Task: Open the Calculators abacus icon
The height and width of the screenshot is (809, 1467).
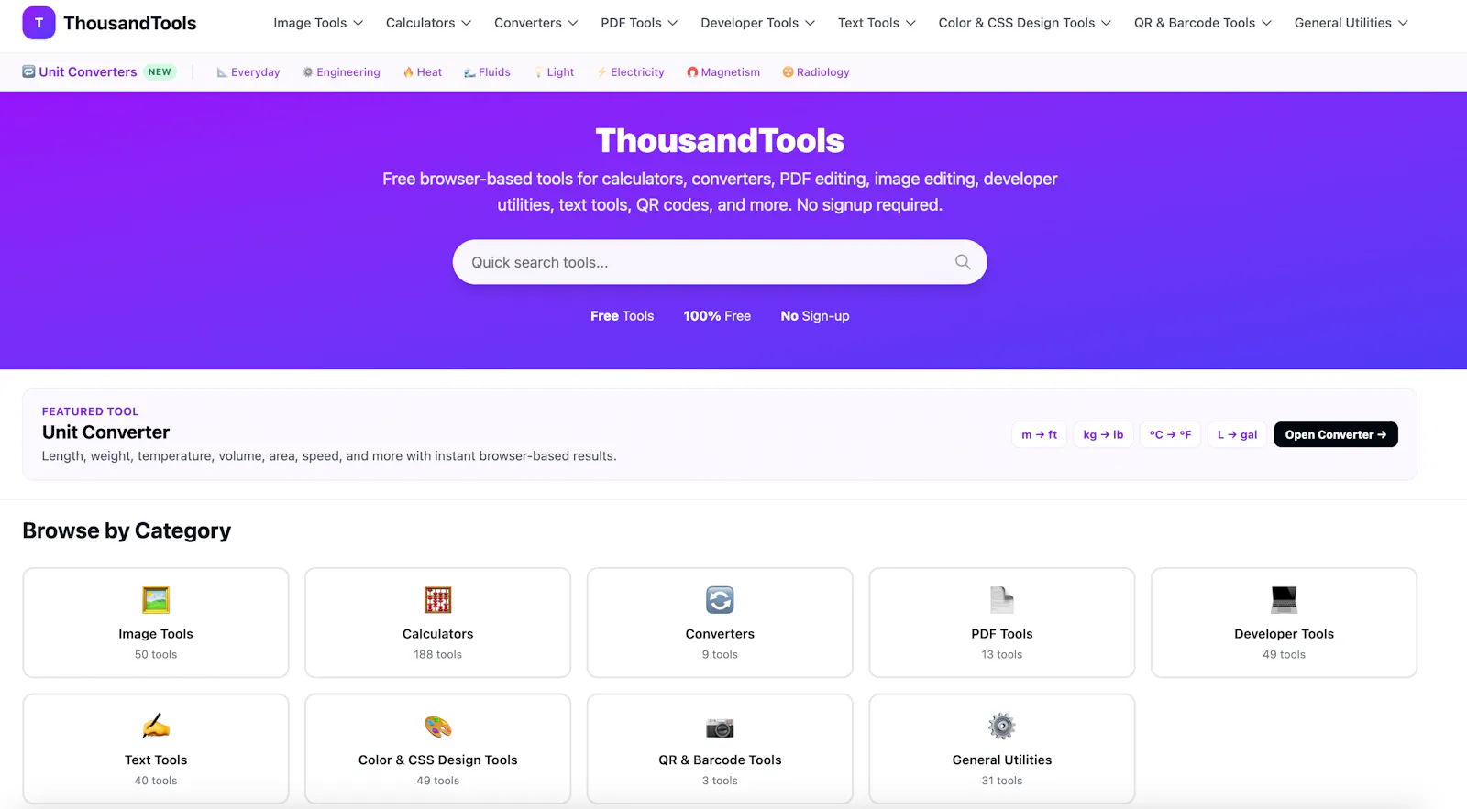Action: point(438,600)
